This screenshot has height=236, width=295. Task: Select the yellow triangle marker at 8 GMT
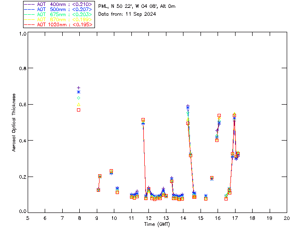click(x=79, y=104)
